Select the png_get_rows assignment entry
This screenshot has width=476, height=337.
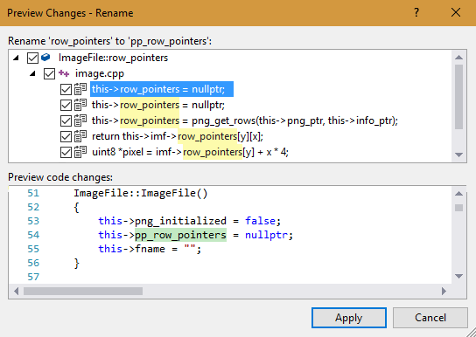pos(245,120)
